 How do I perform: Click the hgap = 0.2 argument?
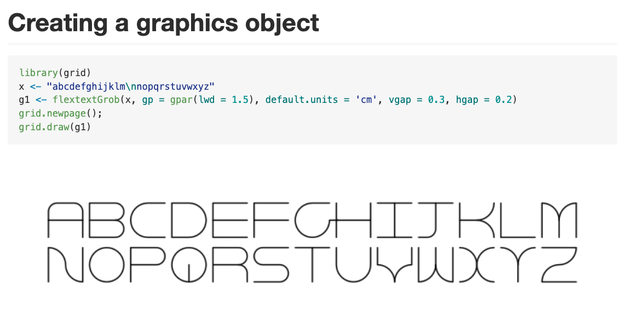tap(484, 100)
